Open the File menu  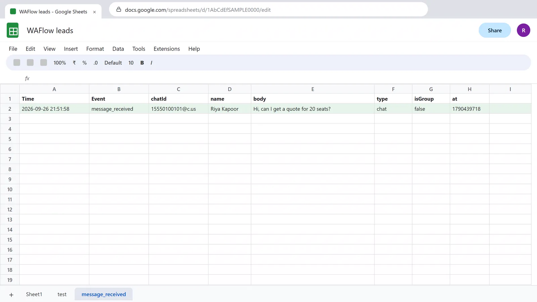[x=13, y=49]
